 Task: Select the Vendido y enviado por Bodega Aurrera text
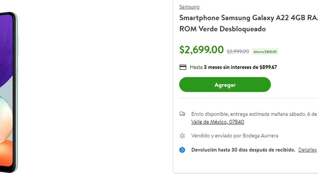(234, 135)
